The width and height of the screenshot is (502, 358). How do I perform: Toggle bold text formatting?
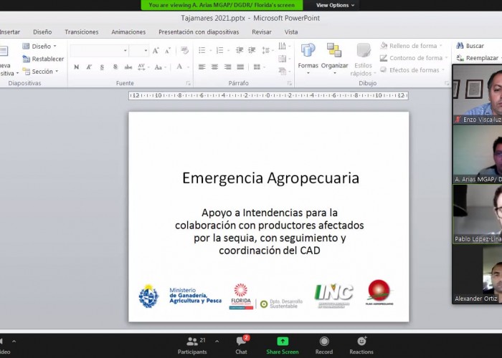(x=76, y=67)
